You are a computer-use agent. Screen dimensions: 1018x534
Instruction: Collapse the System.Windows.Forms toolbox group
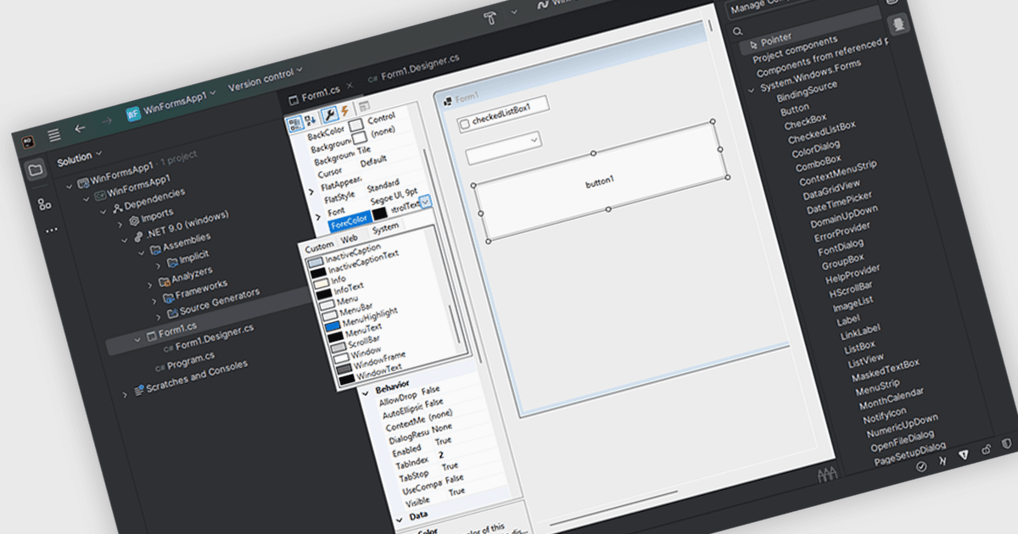click(x=750, y=89)
